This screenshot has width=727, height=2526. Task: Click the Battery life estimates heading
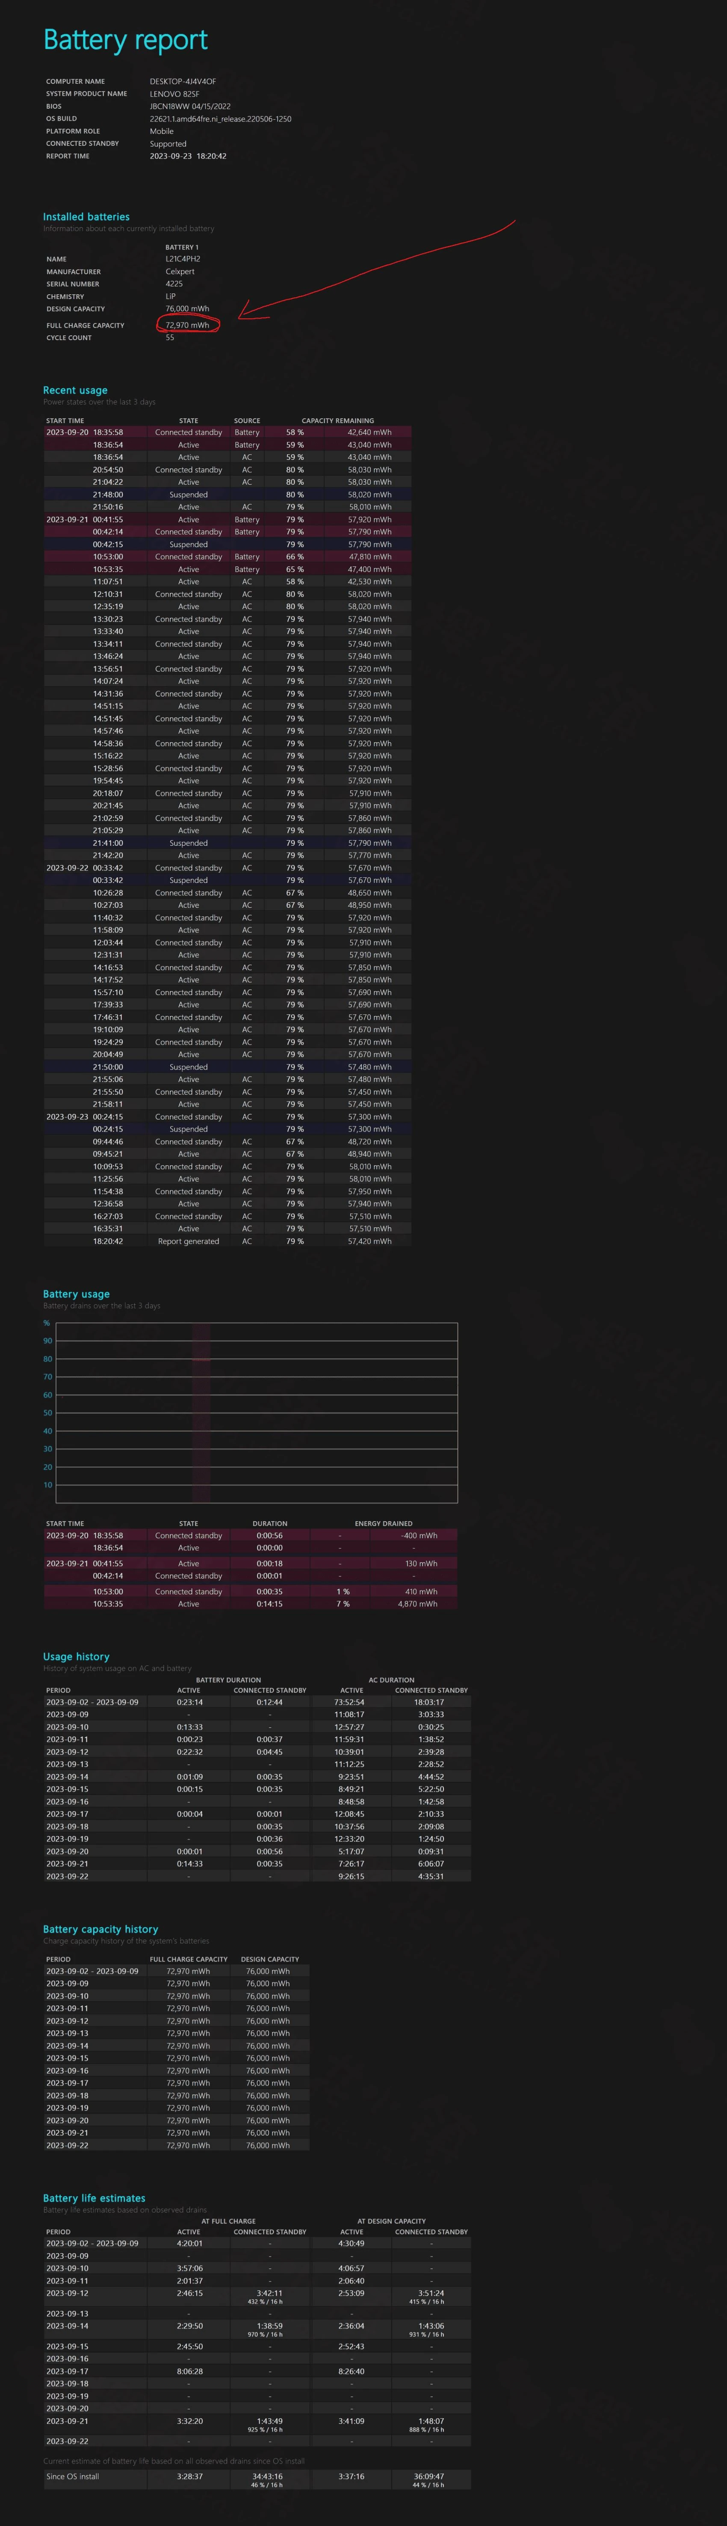(x=94, y=2197)
